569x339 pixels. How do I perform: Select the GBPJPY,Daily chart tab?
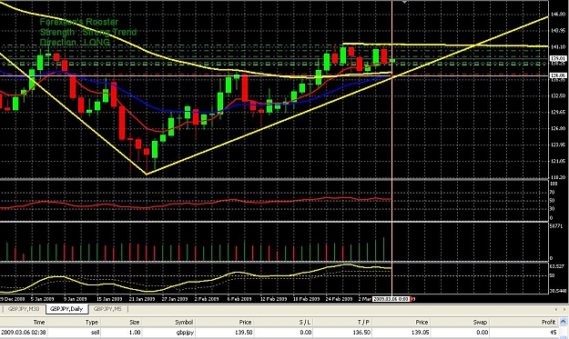tap(66, 309)
